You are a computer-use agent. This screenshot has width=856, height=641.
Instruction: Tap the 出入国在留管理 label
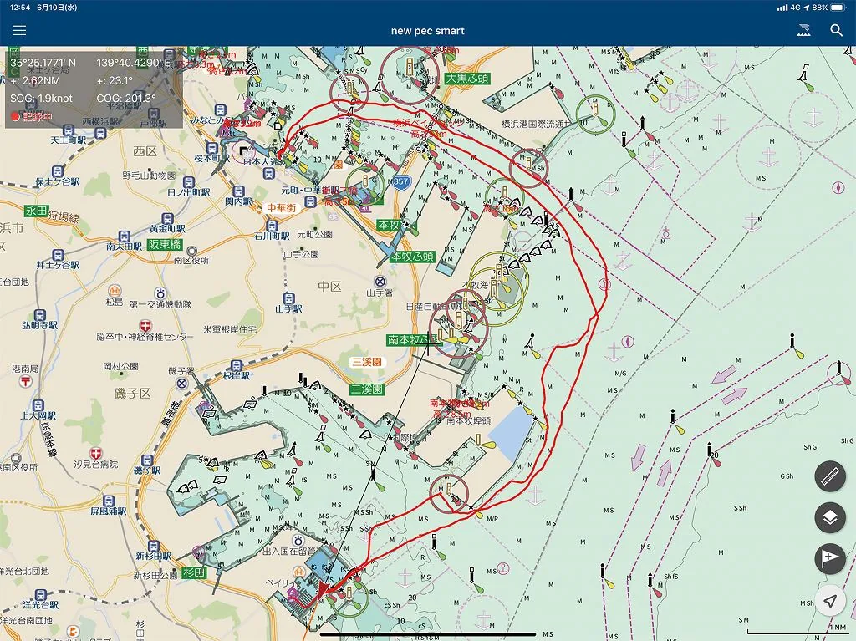[289, 552]
